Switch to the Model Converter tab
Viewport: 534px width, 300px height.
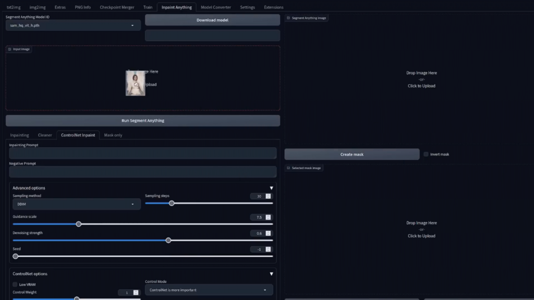pyautogui.click(x=215, y=7)
